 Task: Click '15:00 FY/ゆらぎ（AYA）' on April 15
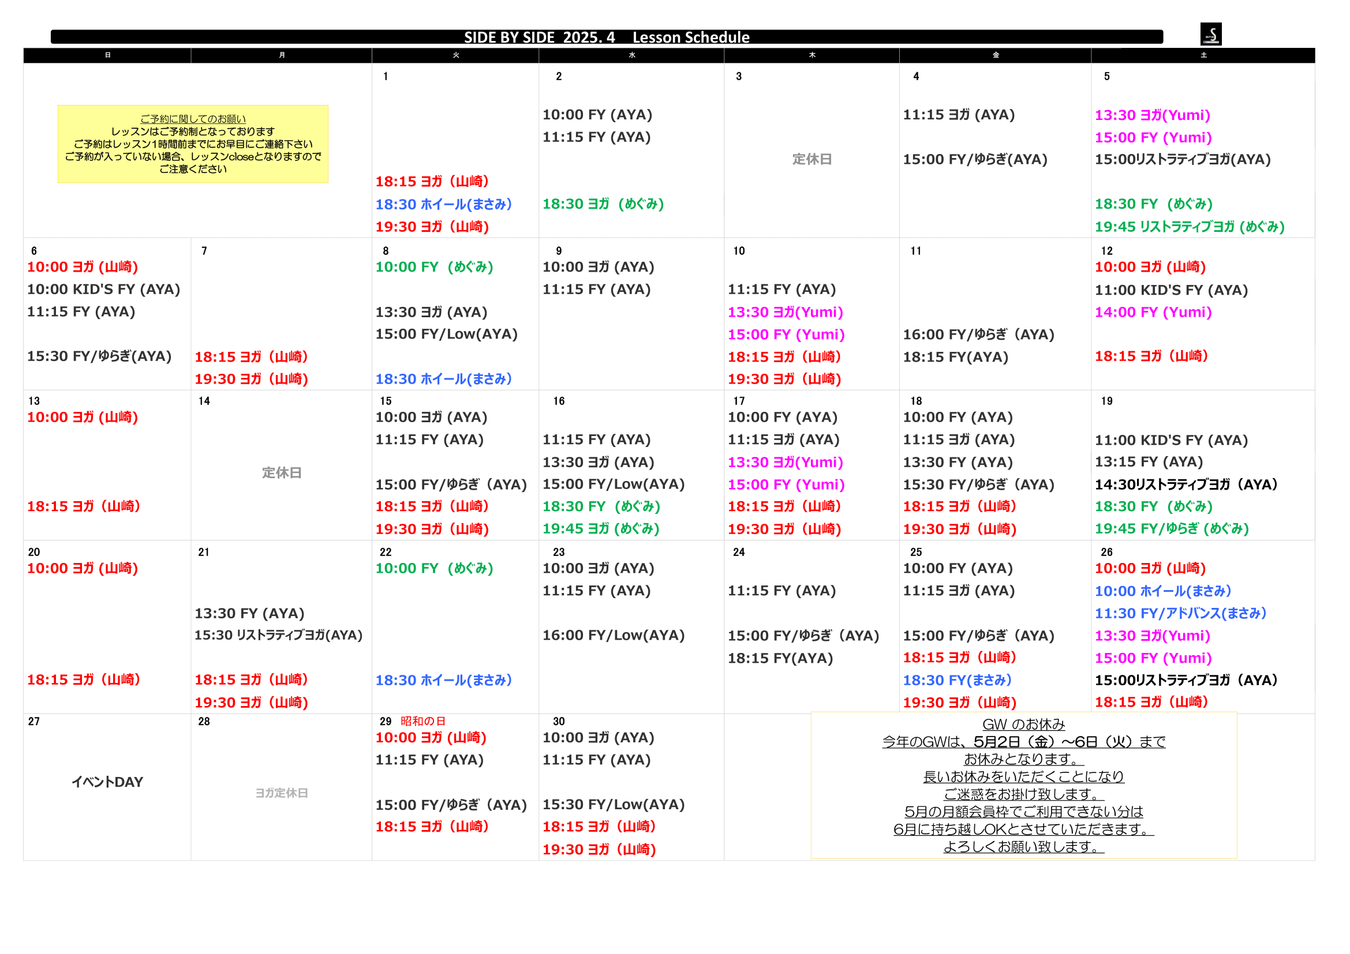click(451, 484)
